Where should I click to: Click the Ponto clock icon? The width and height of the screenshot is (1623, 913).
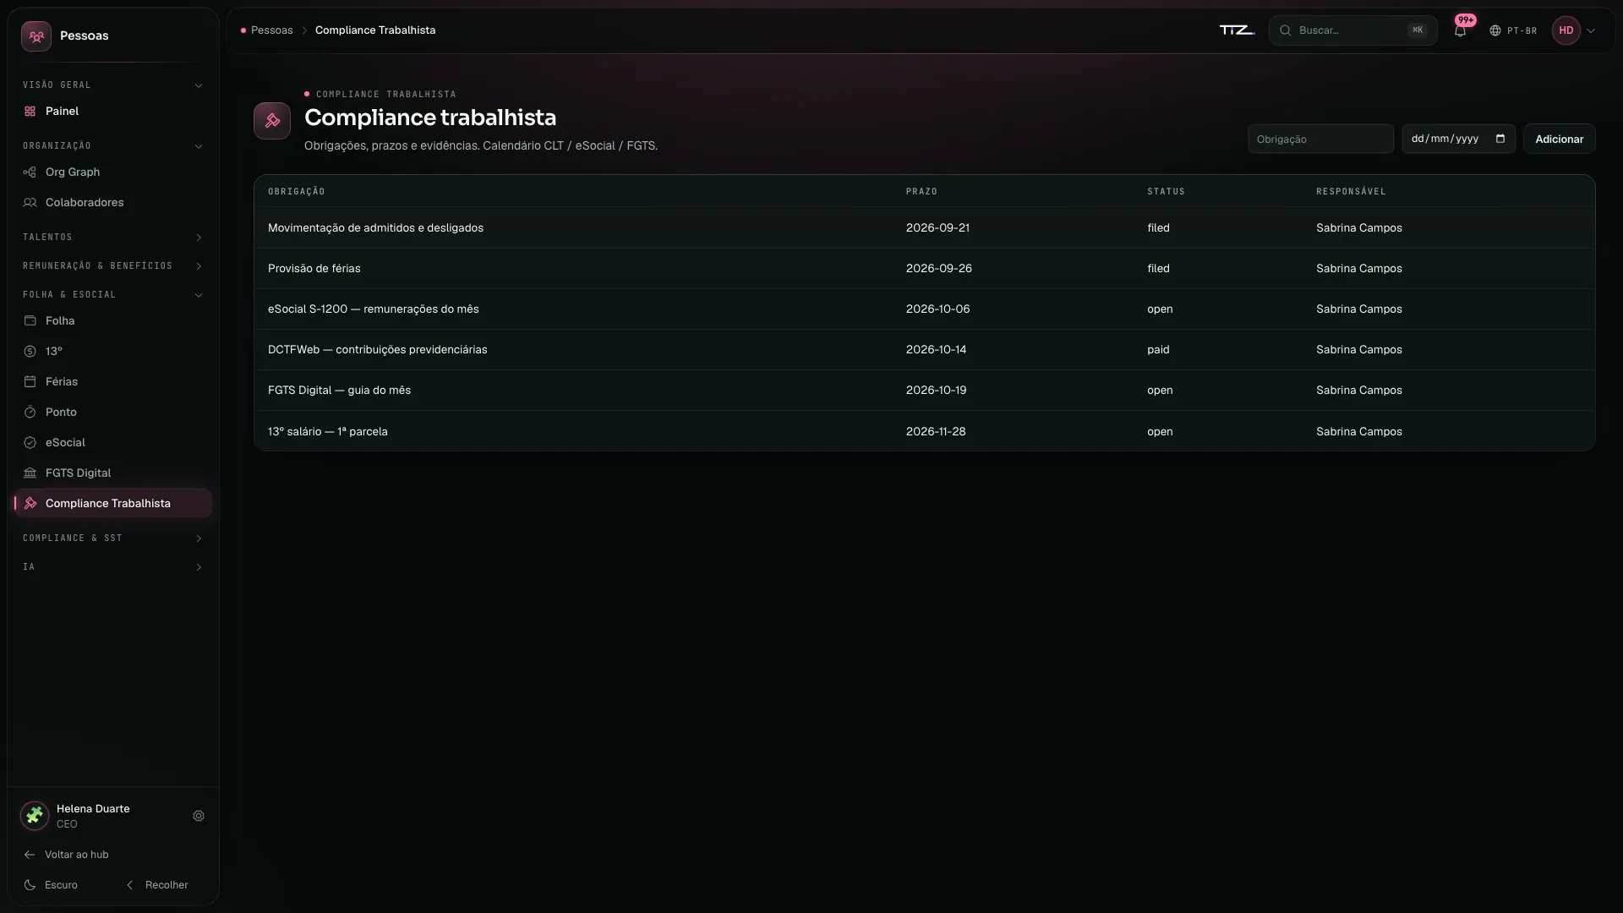30,413
